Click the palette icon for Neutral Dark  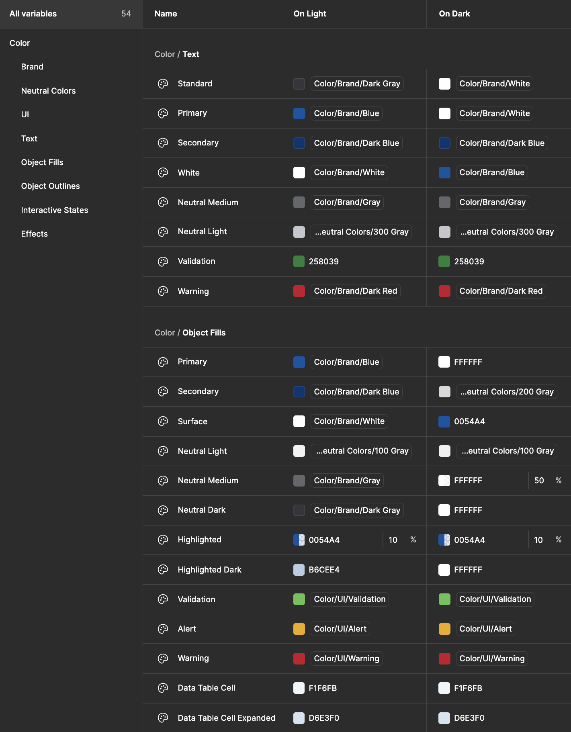coord(163,510)
